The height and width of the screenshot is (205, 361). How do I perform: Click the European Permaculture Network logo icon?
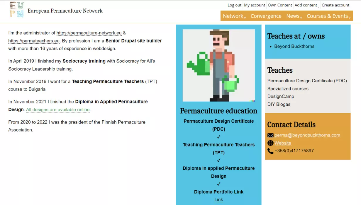coord(17,10)
